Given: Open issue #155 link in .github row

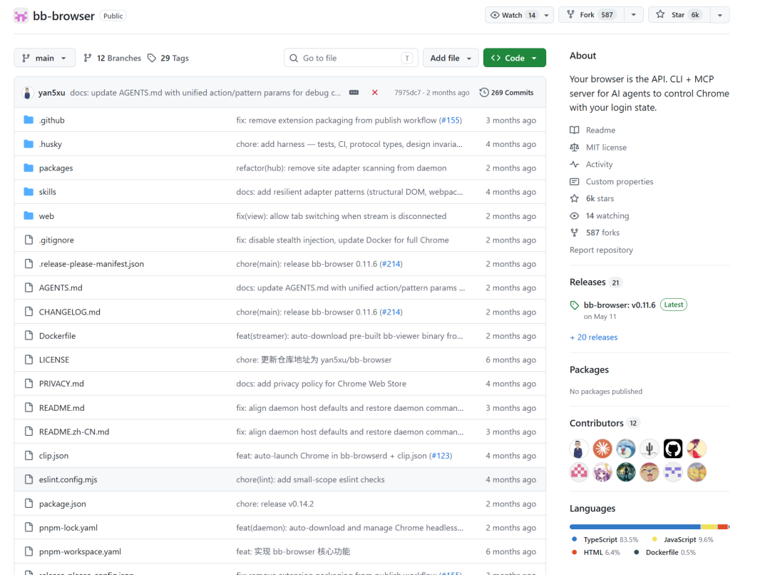Looking at the screenshot, I should coord(451,120).
